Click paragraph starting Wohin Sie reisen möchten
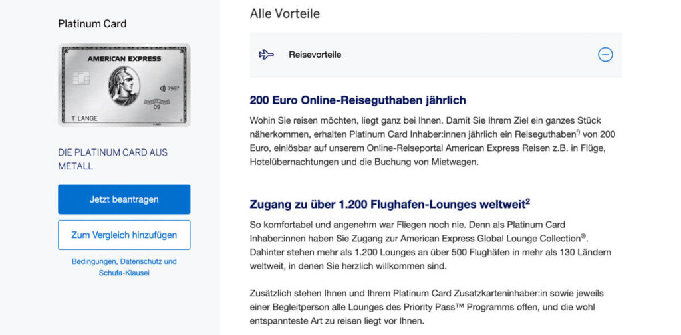The width and height of the screenshot is (681, 335). 432,141
